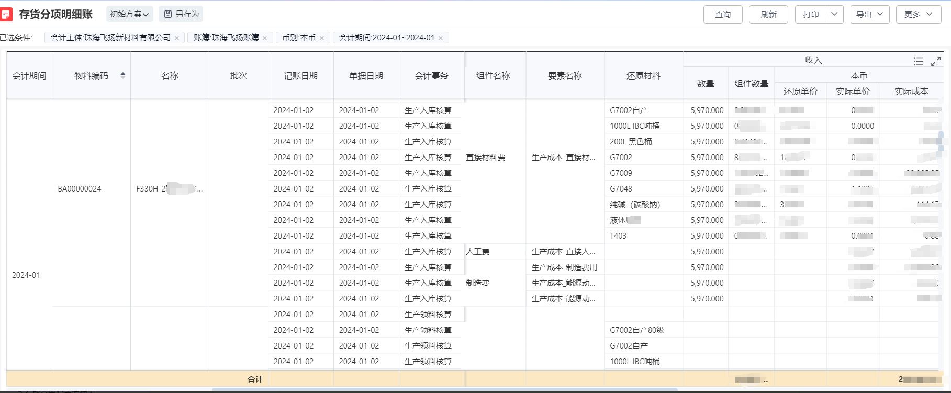Clear the 币别:本币 filter tag
Viewport: 951px width, 393px height.
tap(322, 38)
